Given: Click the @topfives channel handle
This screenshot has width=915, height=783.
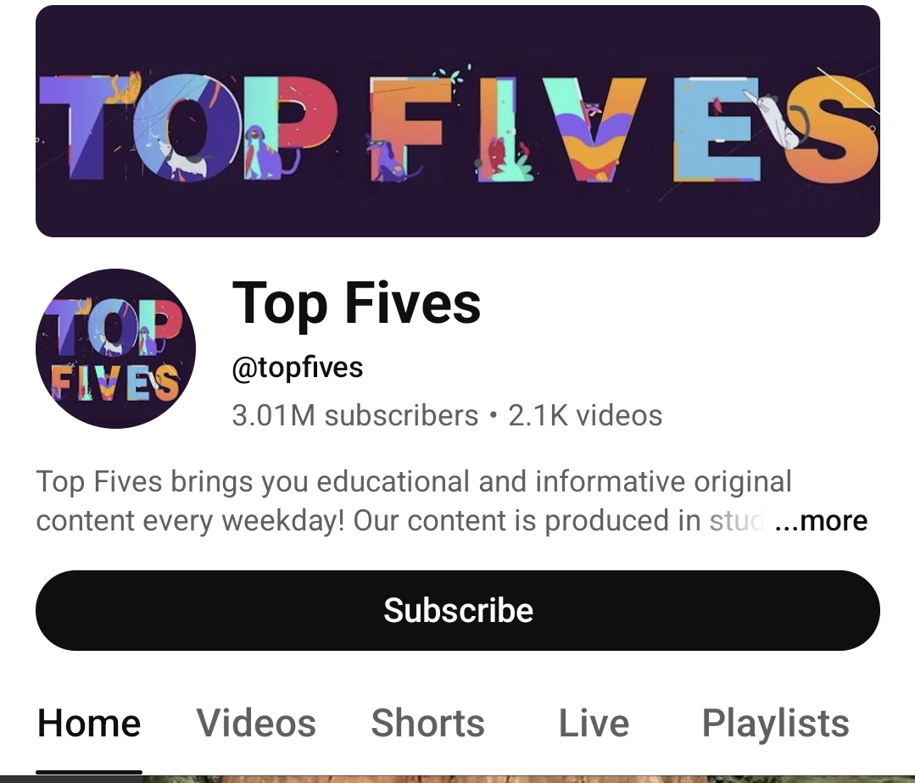Looking at the screenshot, I should [x=298, y=368].
